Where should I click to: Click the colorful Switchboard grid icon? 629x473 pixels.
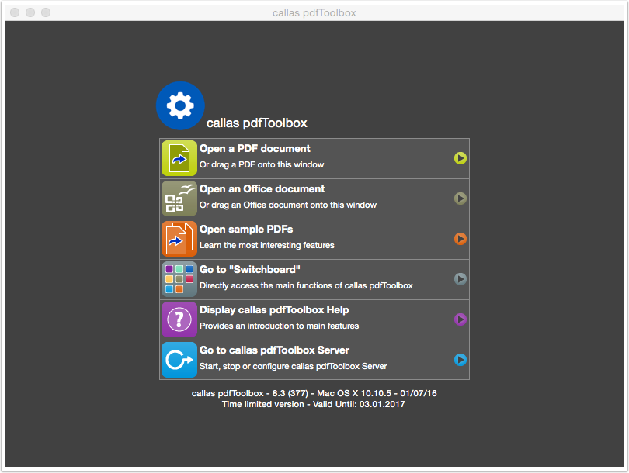tap(179, 279)
